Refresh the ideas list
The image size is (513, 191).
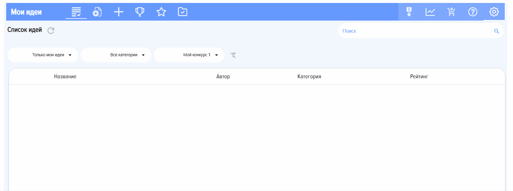tap(51, 30)
